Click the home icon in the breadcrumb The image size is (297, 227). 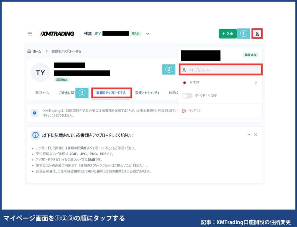(29, 51)
